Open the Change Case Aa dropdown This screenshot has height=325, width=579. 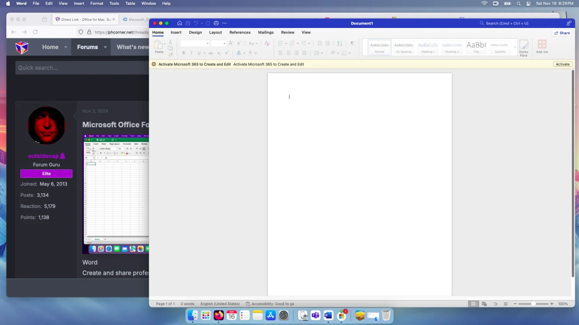point(253,43)
